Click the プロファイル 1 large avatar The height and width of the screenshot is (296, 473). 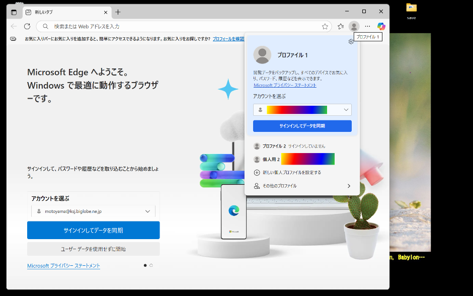tap(262, 55)
